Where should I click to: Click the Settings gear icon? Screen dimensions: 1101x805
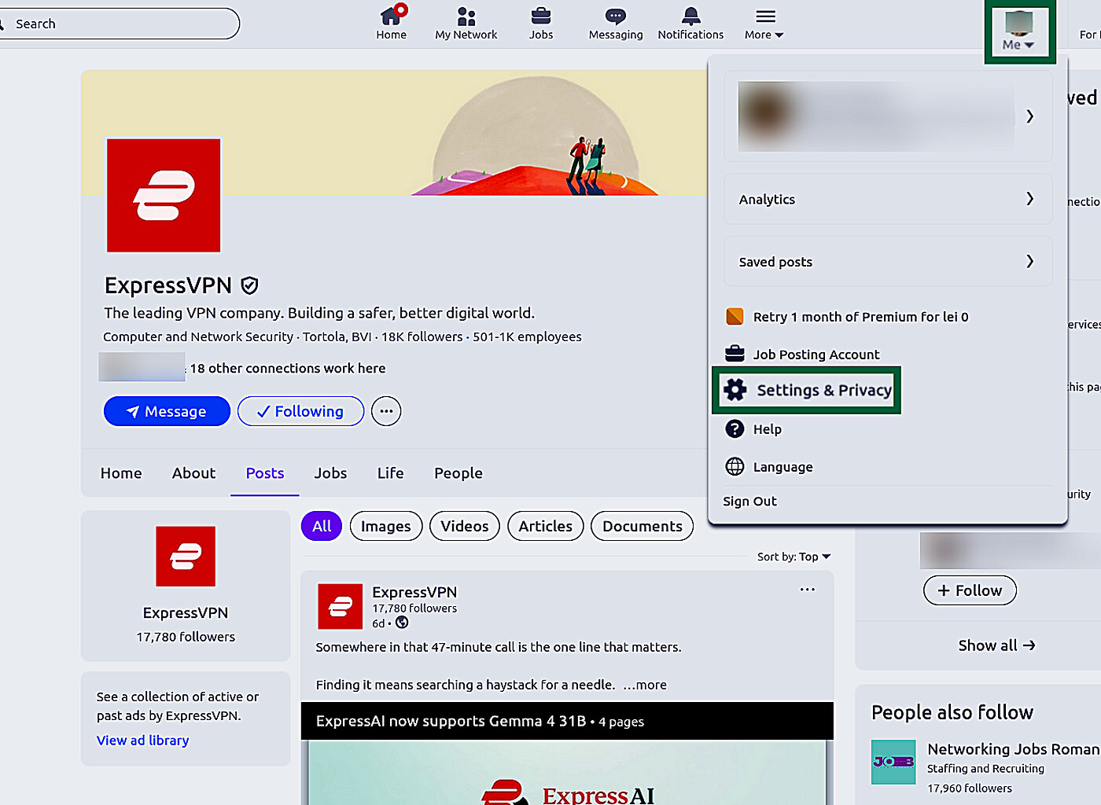pos(735,390)
